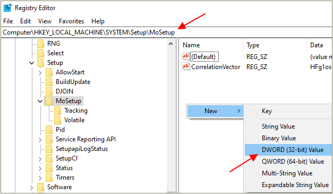This screenshot has width=333, height=194.
Task: Expand the SetupCI tree node
Action: tap(40, 159)
